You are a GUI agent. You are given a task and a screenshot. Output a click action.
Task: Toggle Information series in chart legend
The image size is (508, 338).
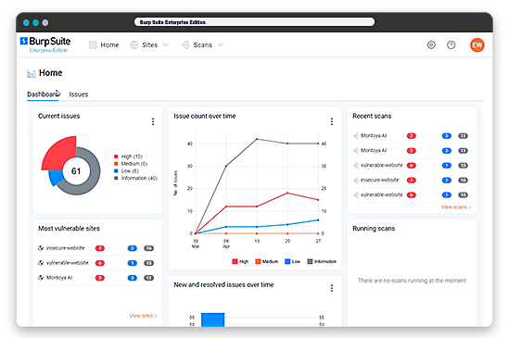(x=322, y=261)
